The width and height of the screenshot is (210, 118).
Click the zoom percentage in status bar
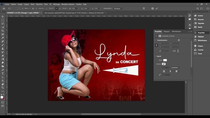(x=9, y=114)
